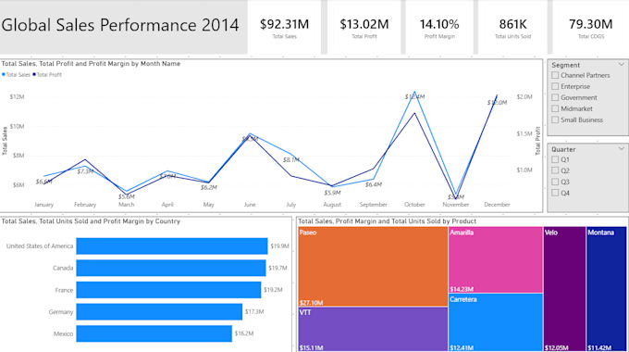
Task: Check the Government segment checkbox
Action: point(555,97)
